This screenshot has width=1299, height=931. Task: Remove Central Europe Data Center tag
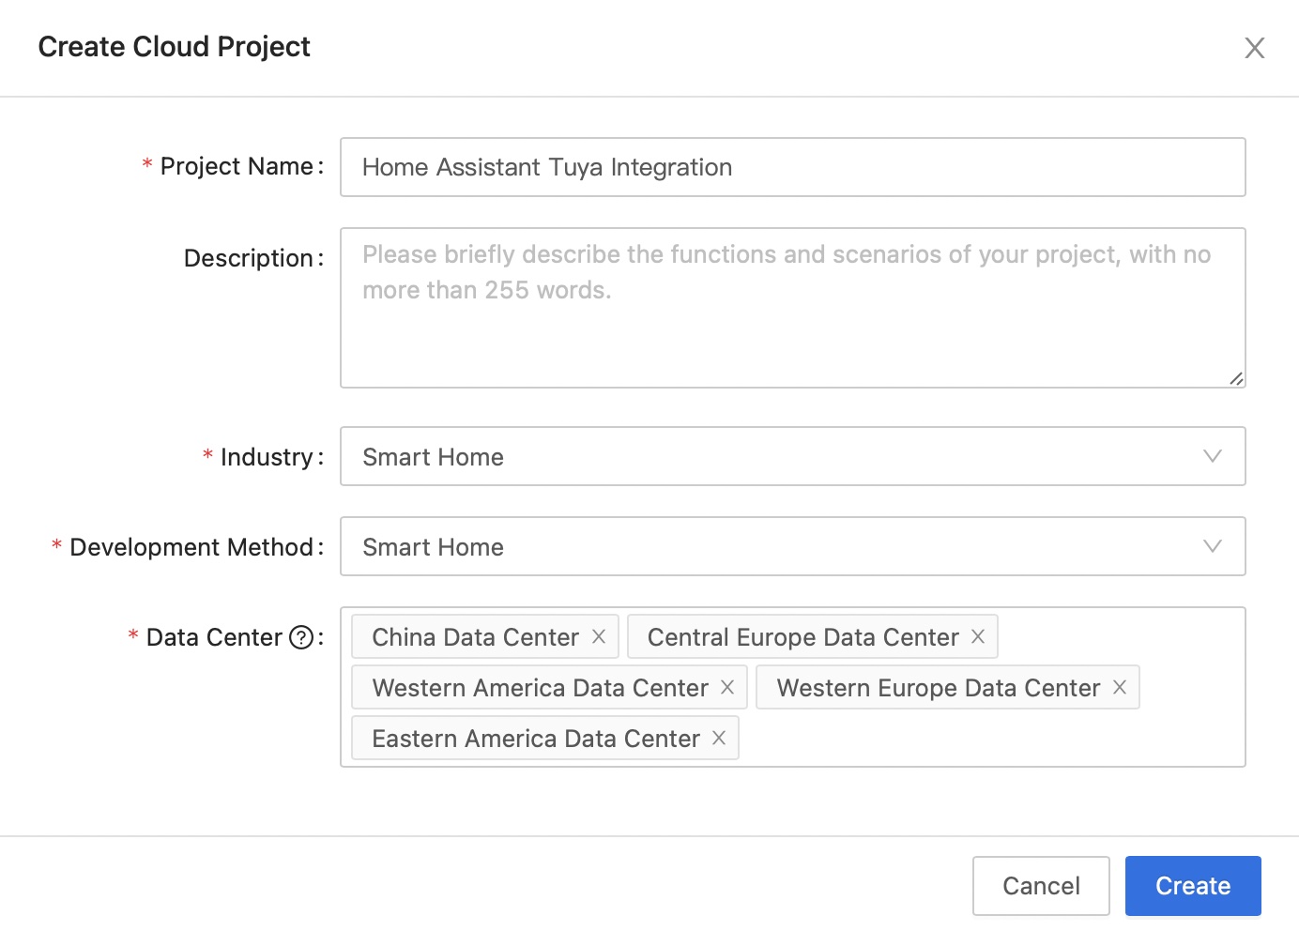click(978, 636)
